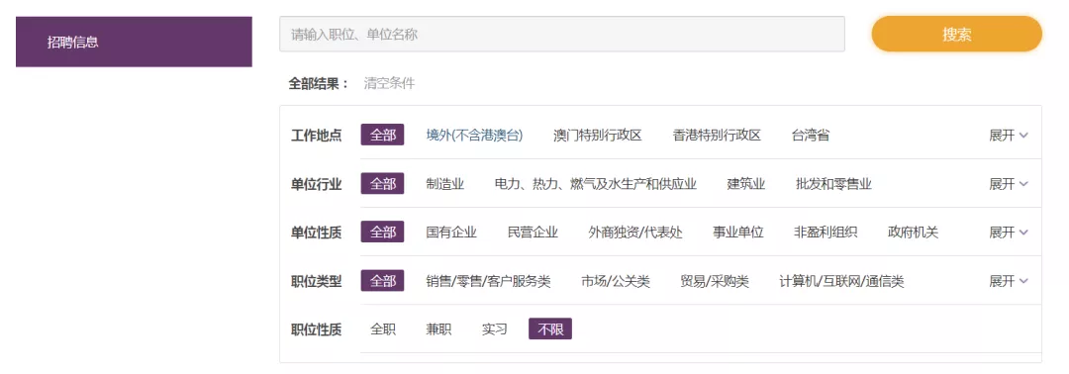The height and width of the screenshot is (374, 1069).
Task: Filter positions by 销售/零售/客户服务类
Action: [488, 281]
